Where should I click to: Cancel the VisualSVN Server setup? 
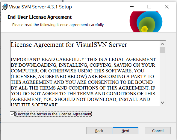158,131
